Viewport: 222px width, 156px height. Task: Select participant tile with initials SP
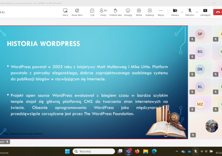pyautogui.click(x=200, y=34)
